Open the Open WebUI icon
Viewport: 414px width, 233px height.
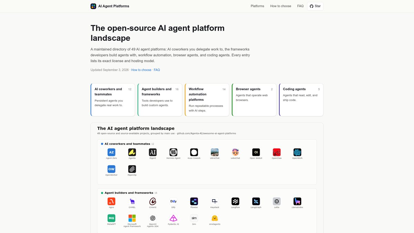point(256,152)
